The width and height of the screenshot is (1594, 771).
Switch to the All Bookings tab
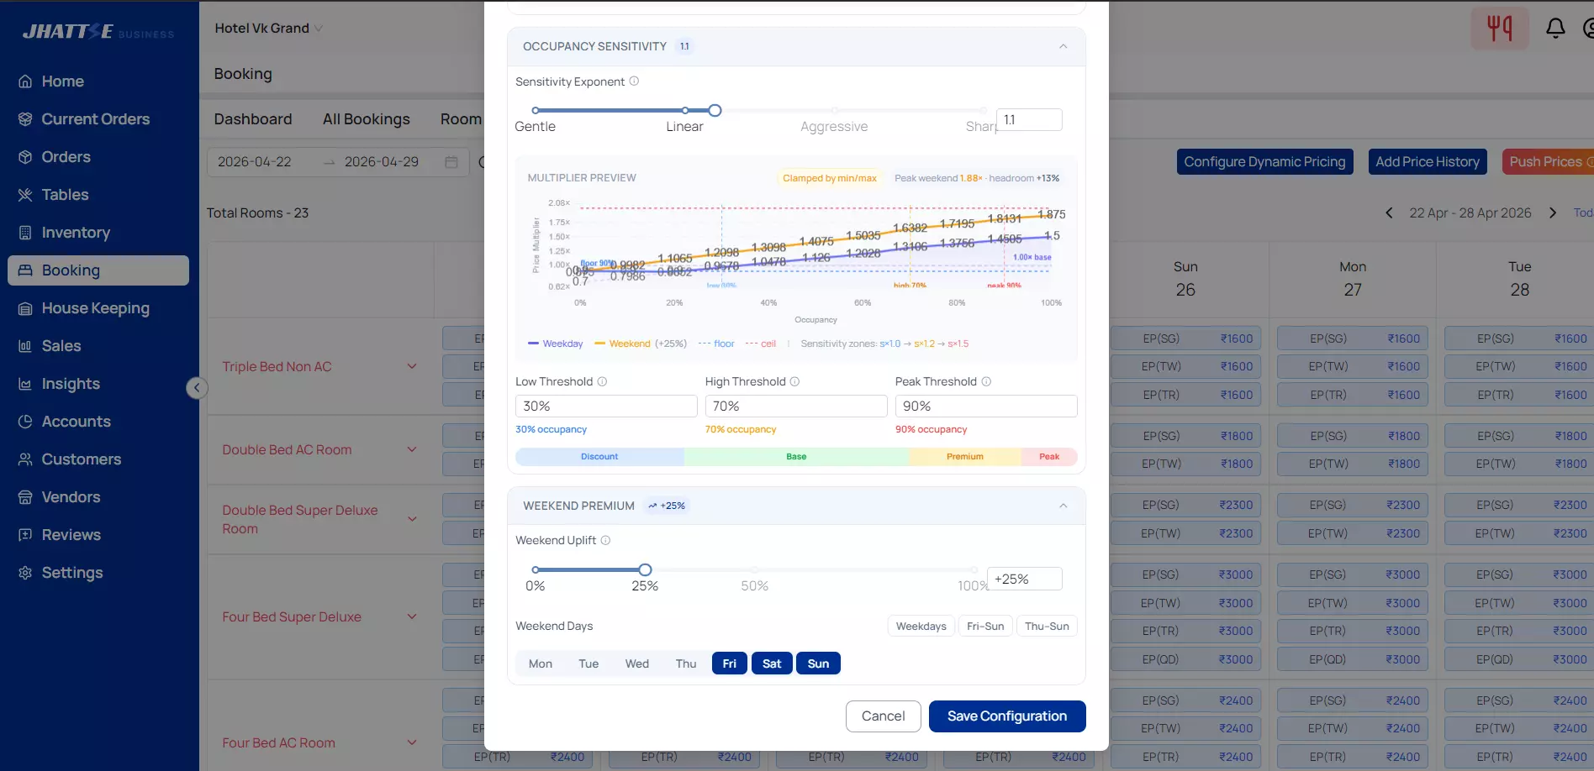point(366,118)
